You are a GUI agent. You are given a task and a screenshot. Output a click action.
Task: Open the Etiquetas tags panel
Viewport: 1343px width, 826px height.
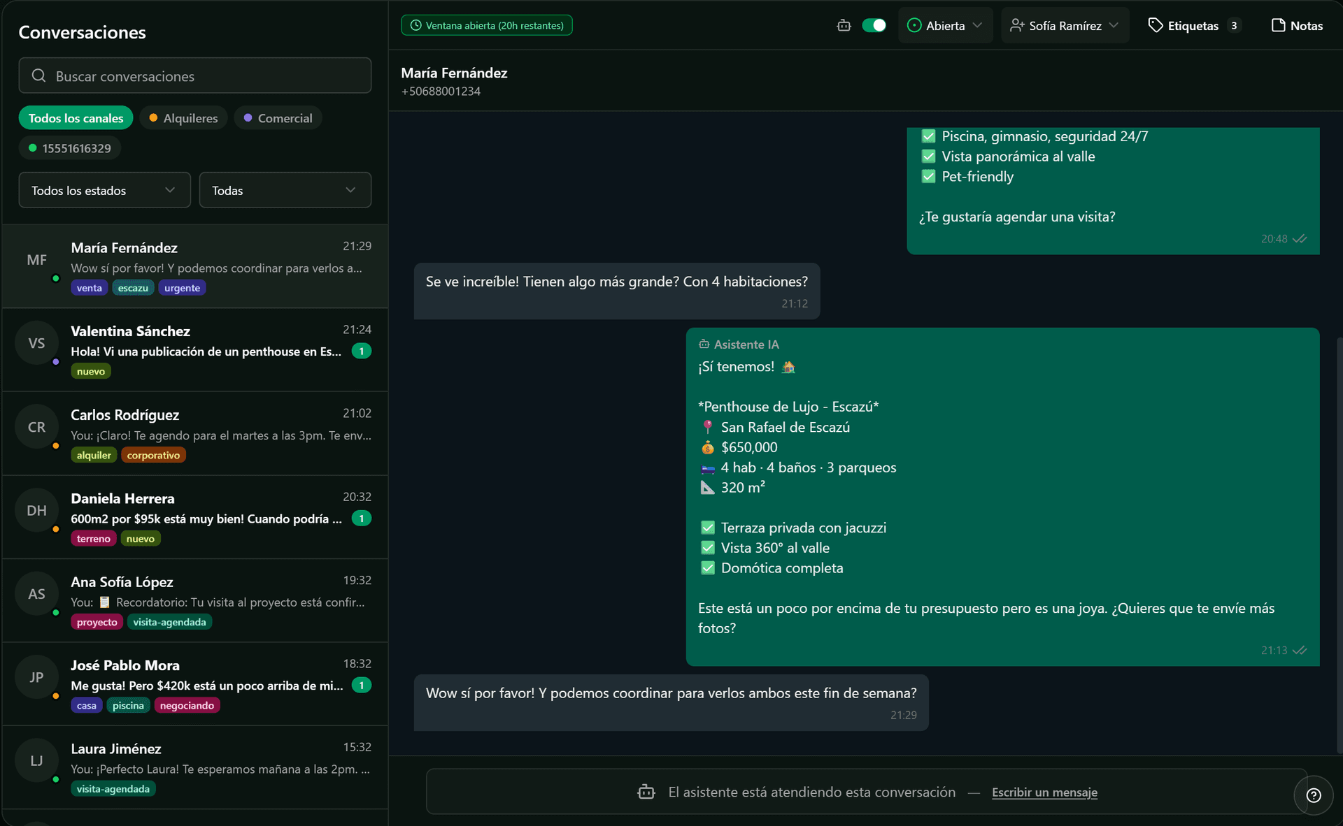tap(1193, 25)
